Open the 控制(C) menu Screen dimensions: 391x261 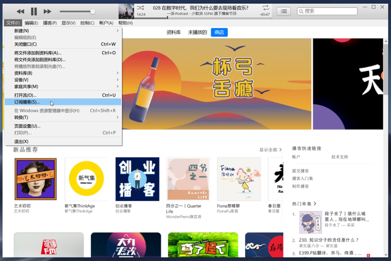pos(87,23)
